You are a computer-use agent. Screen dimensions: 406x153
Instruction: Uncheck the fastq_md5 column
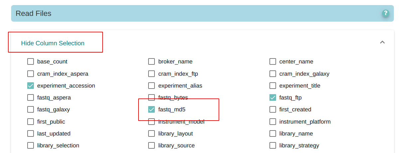[x=152, y=109]
